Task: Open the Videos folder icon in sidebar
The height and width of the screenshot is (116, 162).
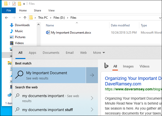Action: click(11, 43)
